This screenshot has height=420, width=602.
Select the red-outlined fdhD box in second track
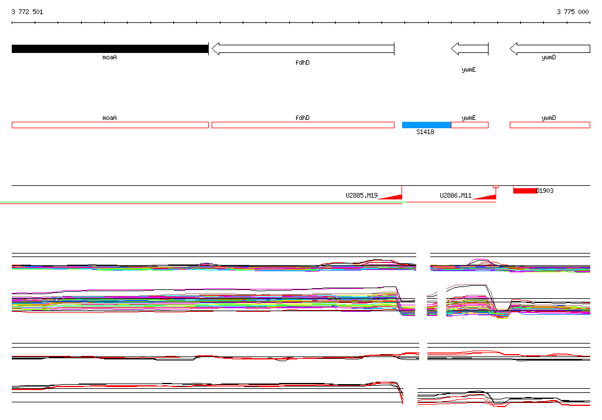tap(302, 125)
